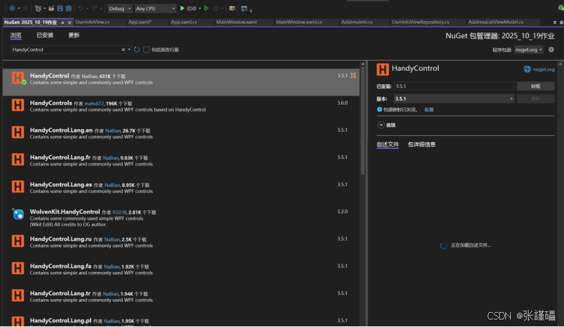Start without debugging using the outlined play icon
The width and height of the screenshot is (564, 327).
206,8
